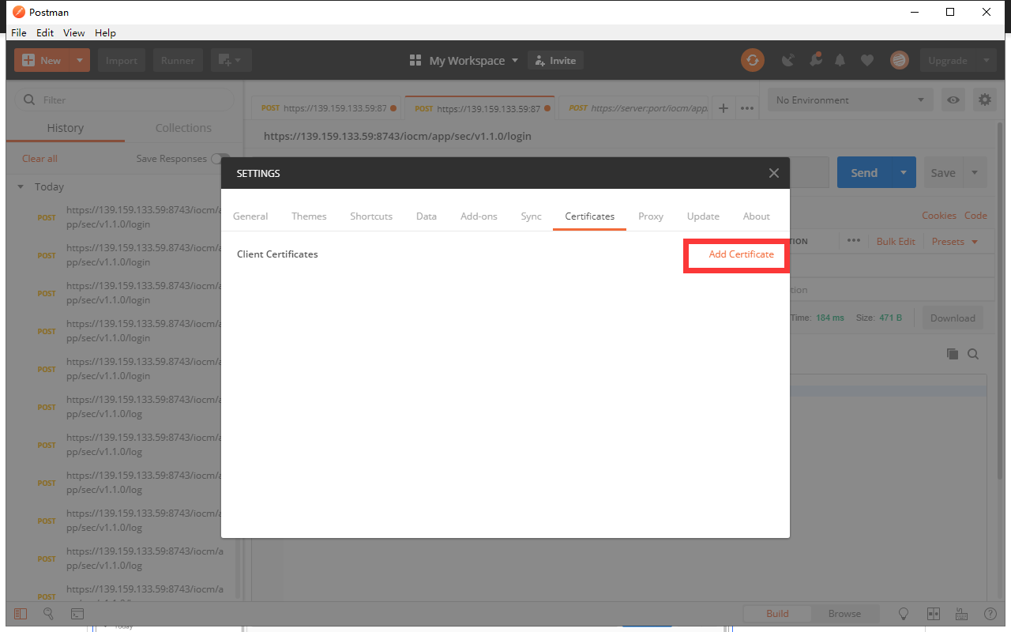Open the View menu

(x=74, y=32)
